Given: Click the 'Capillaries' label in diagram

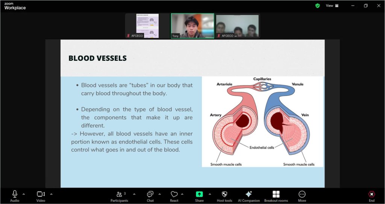Looking at the screenshot, I should point(262,79).
